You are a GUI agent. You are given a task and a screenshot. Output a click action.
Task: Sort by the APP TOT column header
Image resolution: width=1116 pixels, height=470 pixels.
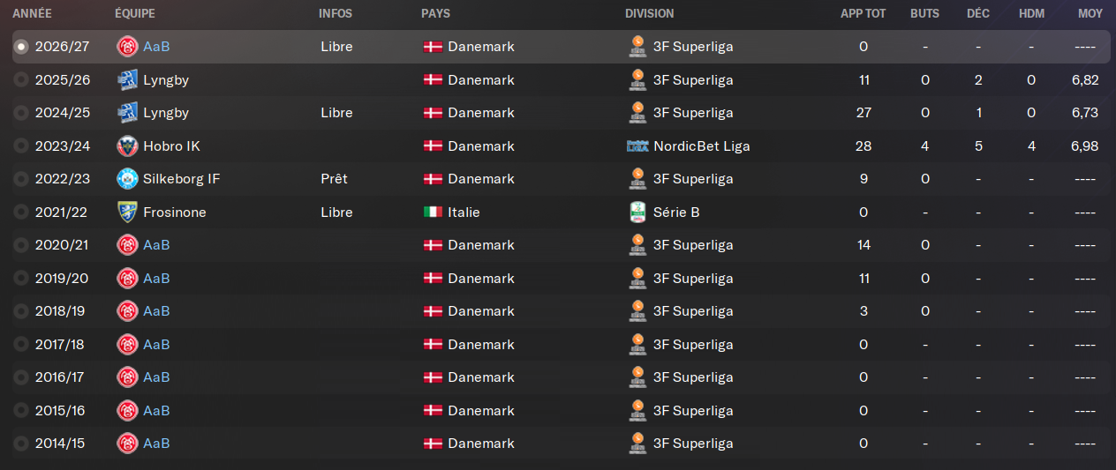pos(863,13)
